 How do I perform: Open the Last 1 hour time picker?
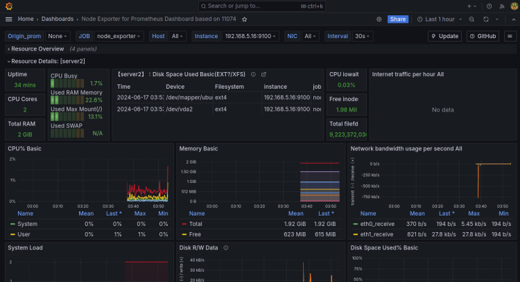438,19
